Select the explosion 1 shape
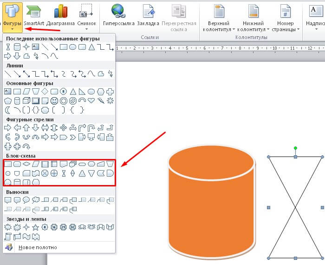The image size is (325, 265). click(8, 227)
